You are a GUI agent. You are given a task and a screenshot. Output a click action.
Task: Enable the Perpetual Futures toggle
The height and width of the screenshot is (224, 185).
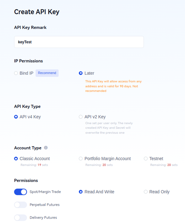tap(20, 205)
